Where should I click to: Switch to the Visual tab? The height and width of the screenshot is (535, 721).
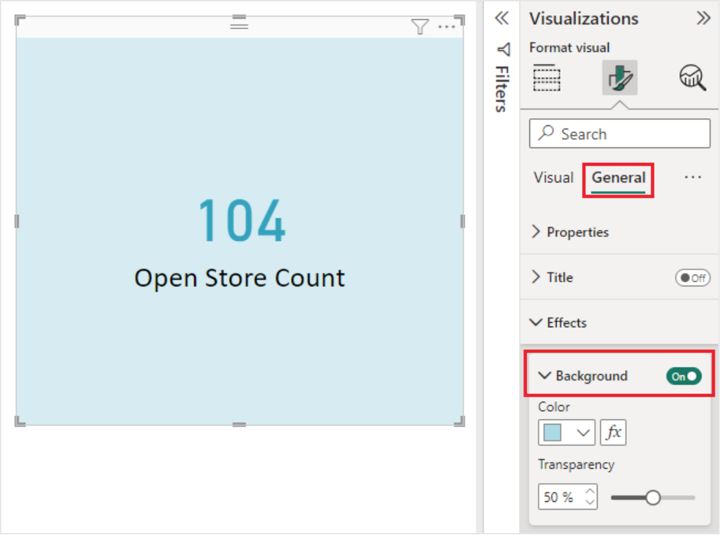(x=553, y=177)
